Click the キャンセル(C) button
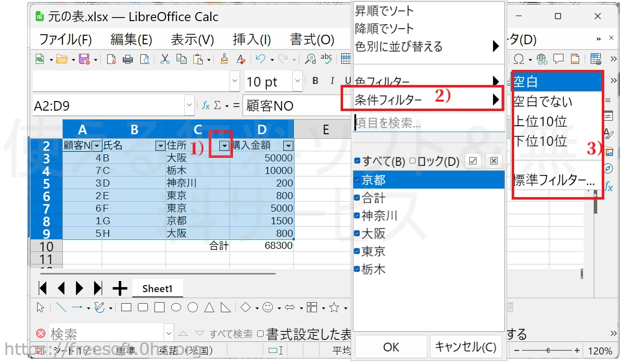Image resolution: width=644 pixels, height=362 pixels. tap(465, 347)
